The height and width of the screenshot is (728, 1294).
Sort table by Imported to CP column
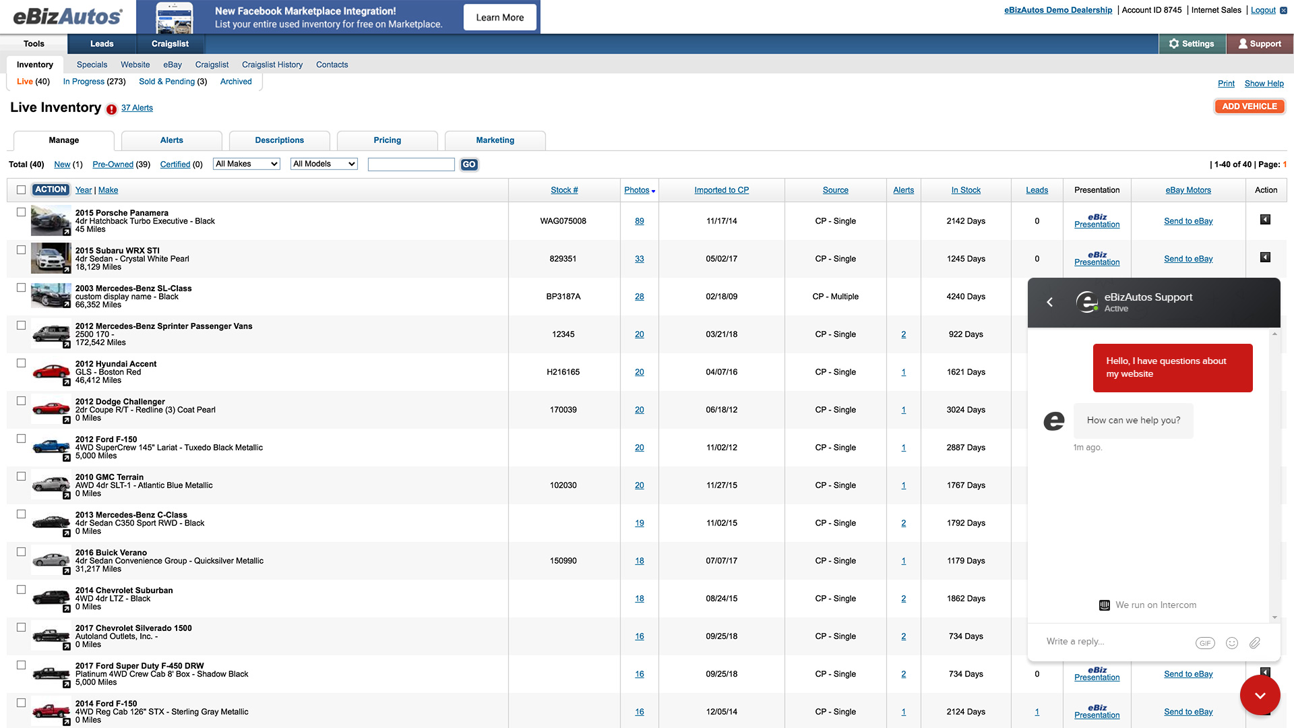pos(721,190)
